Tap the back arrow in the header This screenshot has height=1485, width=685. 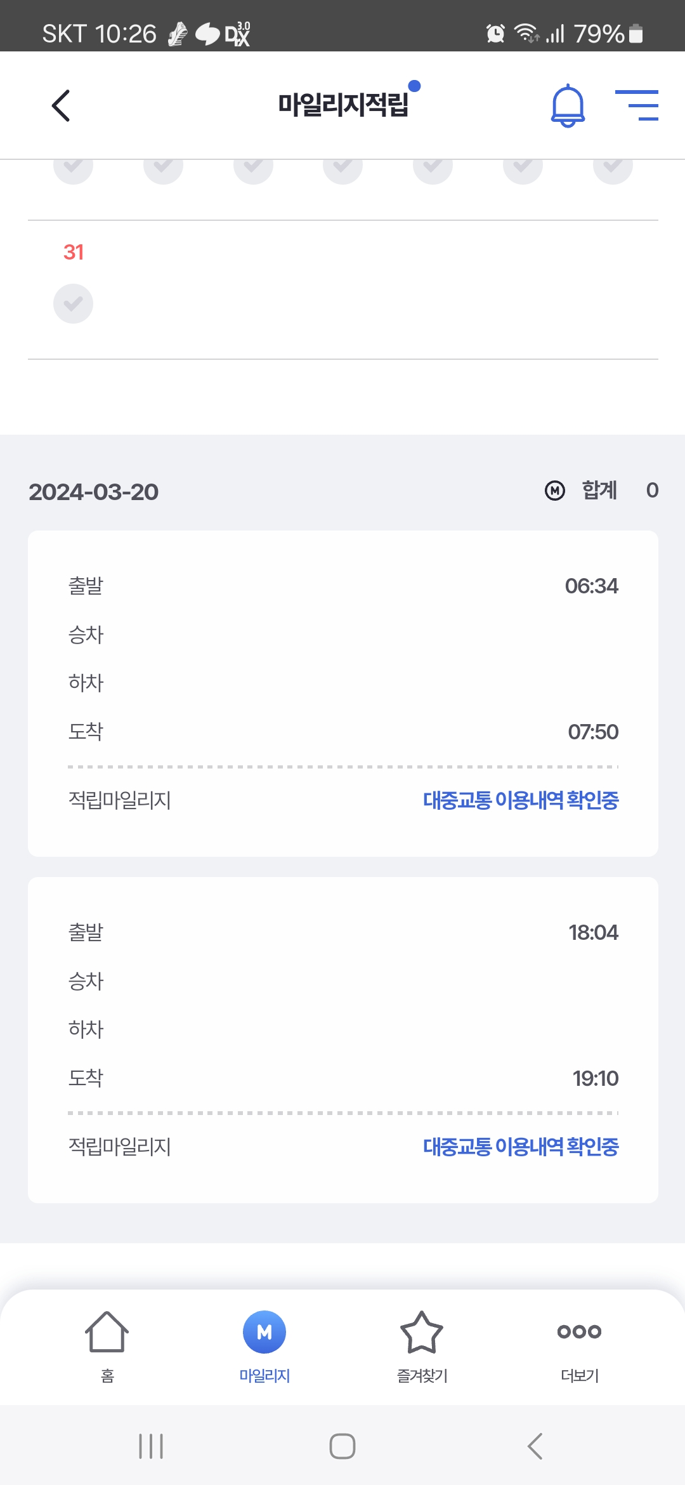61,105
